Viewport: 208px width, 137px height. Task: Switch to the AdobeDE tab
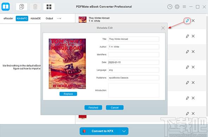click(x=36, y=18)
